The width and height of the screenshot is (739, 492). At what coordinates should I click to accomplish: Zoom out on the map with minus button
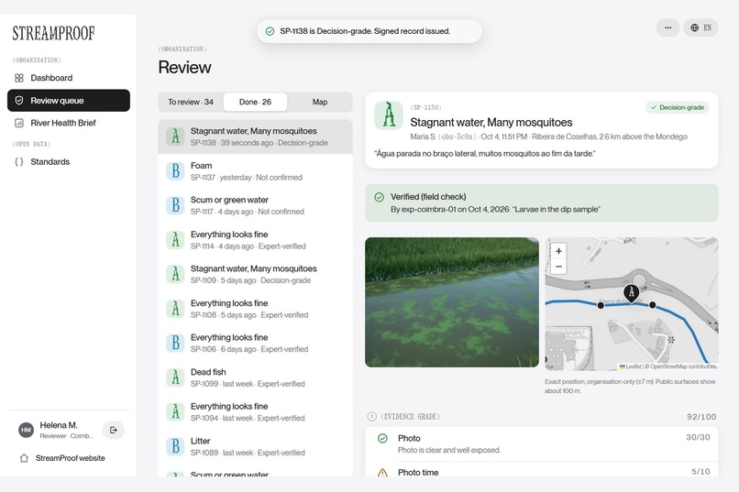558,267
